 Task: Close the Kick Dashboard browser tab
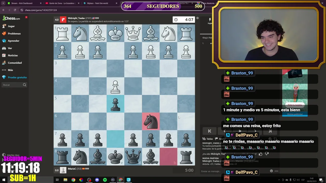(40, 3)
